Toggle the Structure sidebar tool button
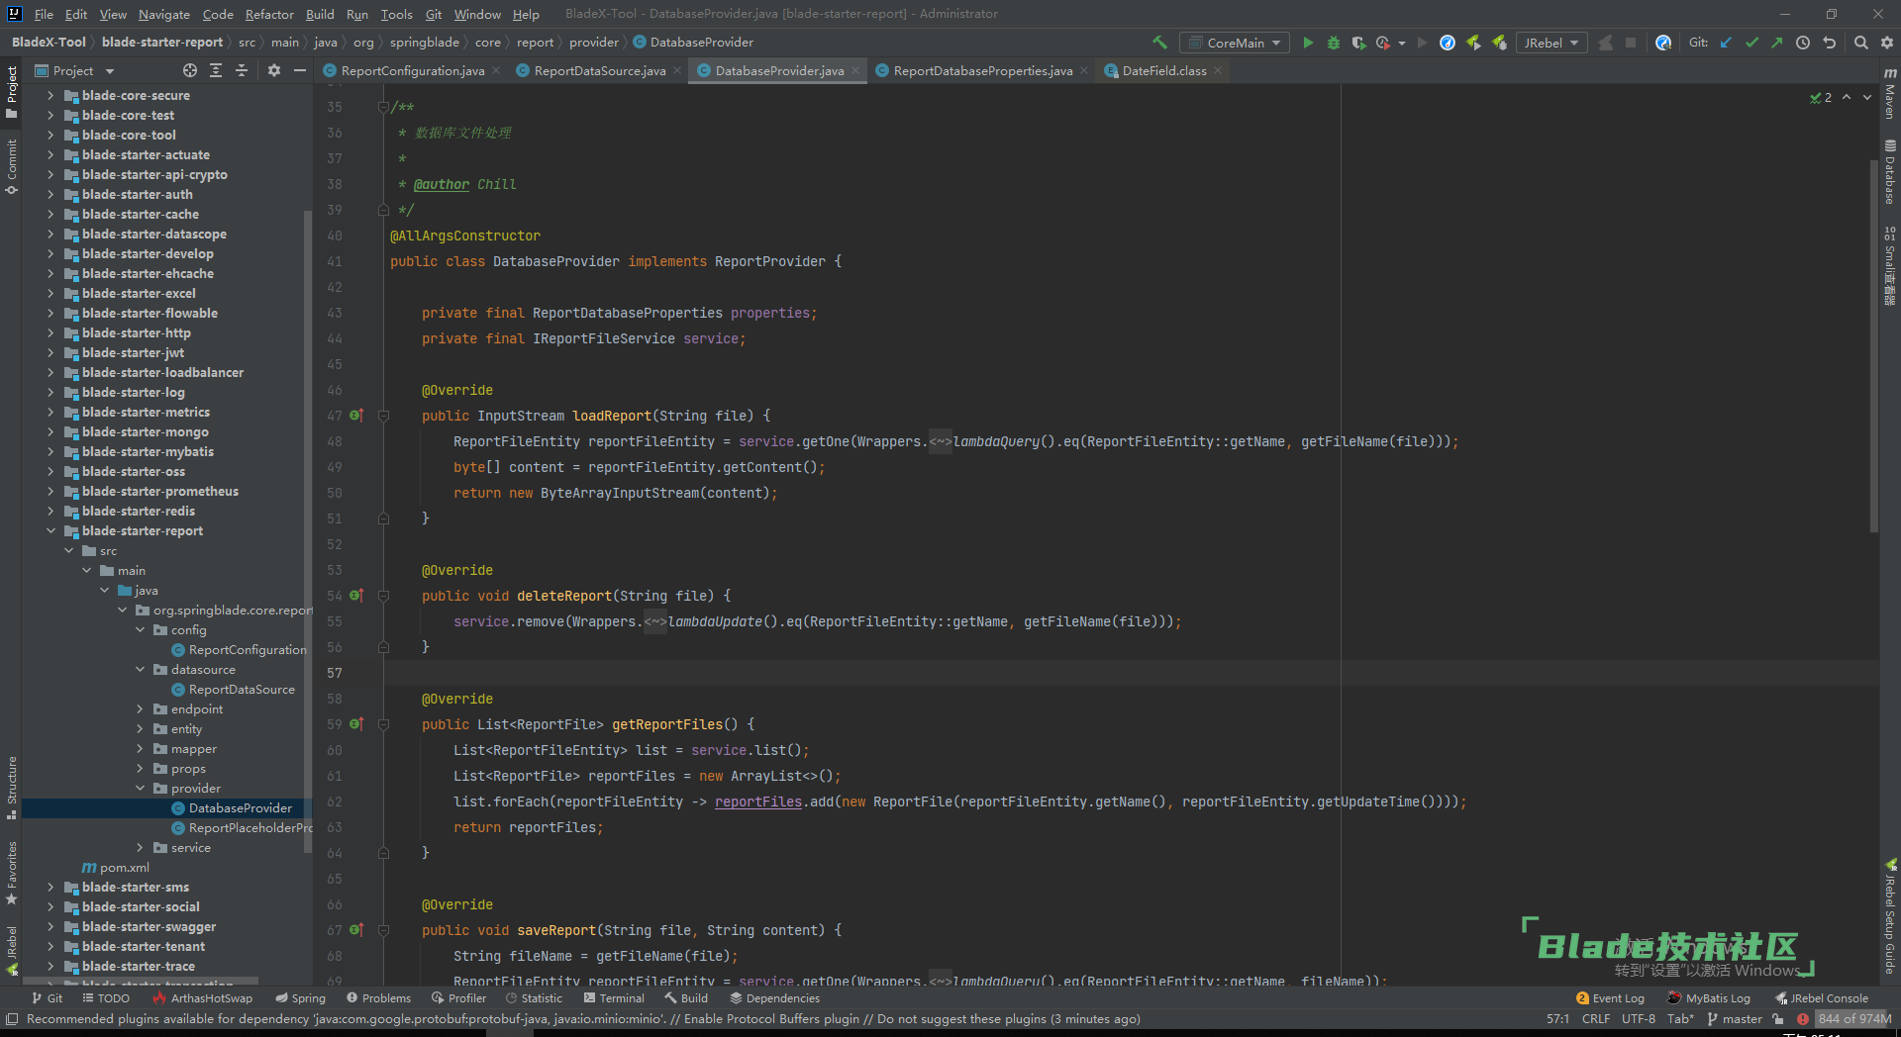This screenshot has width=1901, height=1037. click(x=11, y=788)
